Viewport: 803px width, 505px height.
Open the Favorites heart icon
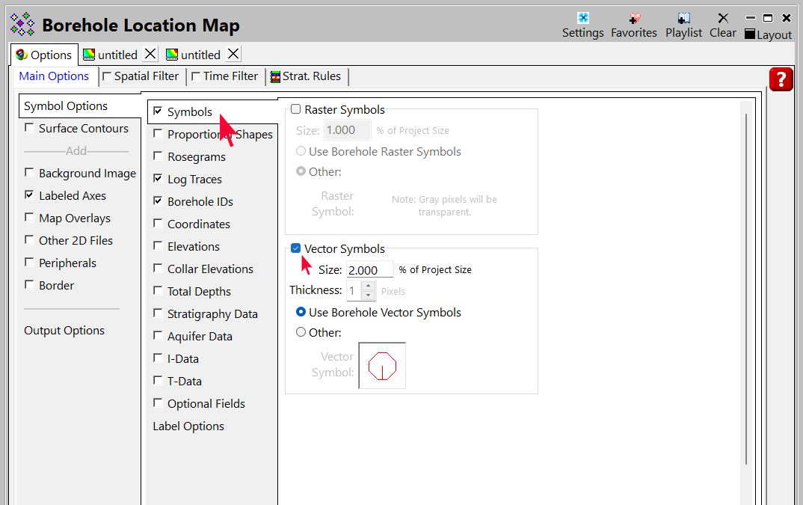tap(634, 19)
